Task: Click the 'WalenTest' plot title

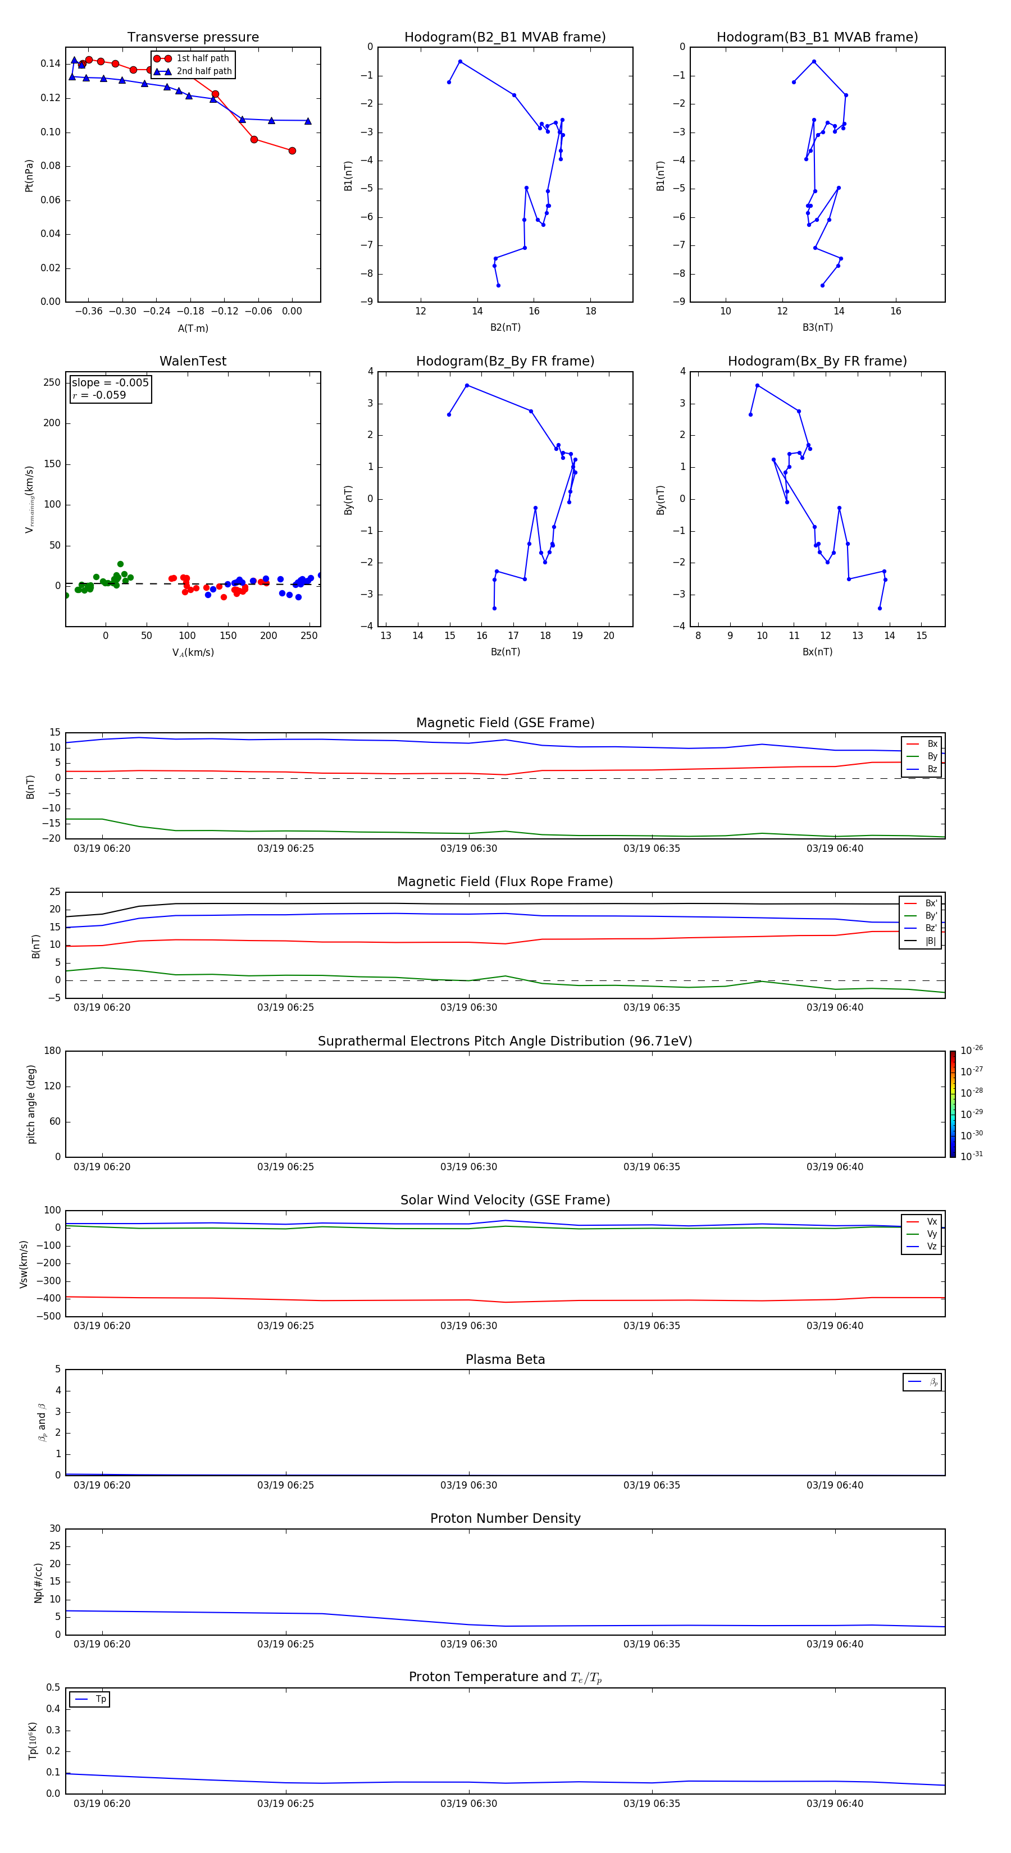Action: point(193,361)
